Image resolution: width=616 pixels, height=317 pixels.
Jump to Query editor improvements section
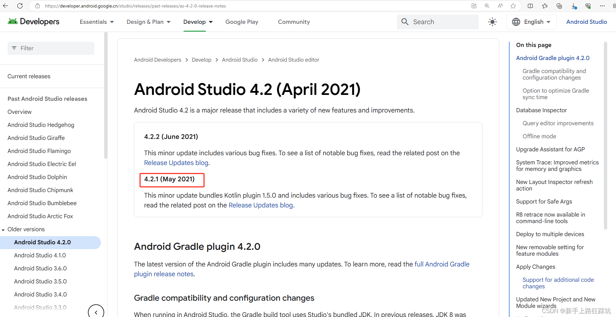click(558, 123)
